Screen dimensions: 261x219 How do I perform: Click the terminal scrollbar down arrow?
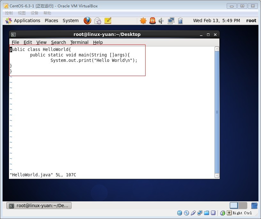(217, 175)
